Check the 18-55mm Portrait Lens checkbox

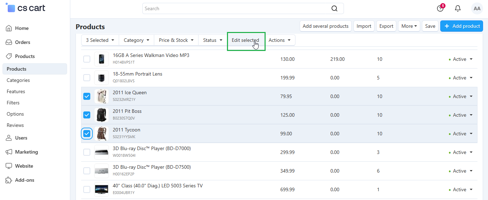point(87,78)
